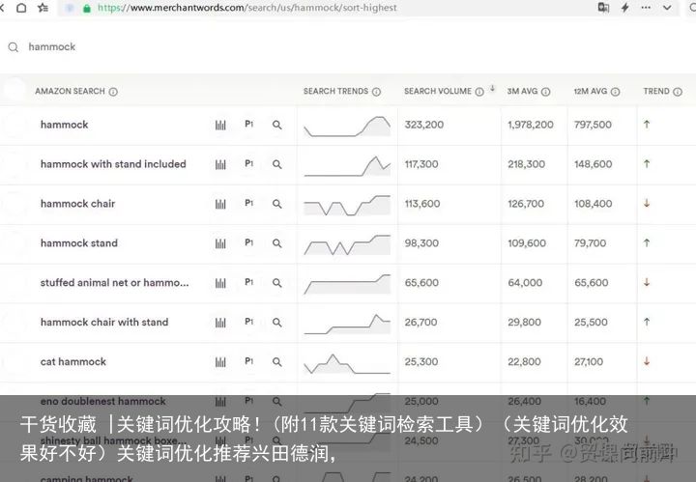
Task: Click 3M average value 1,978,200
Action: 531,125
